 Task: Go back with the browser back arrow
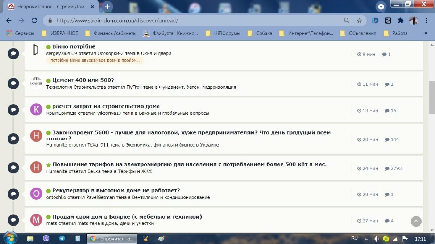click(x=9, y=21)
